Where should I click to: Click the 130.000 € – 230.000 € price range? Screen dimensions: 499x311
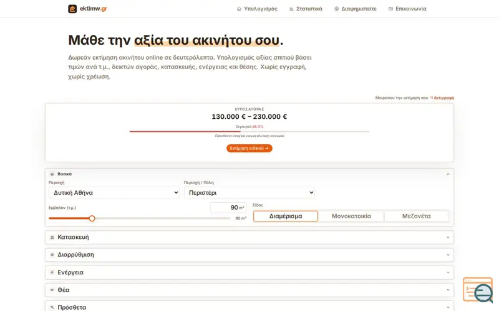pos(249,116)
